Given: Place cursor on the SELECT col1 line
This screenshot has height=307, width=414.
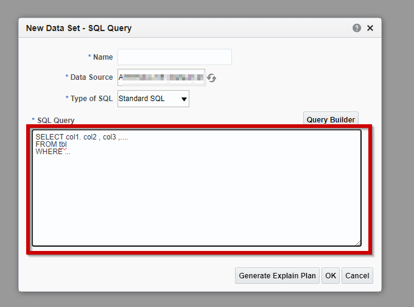Looking at the screenshot, I should tap(82, 137).
